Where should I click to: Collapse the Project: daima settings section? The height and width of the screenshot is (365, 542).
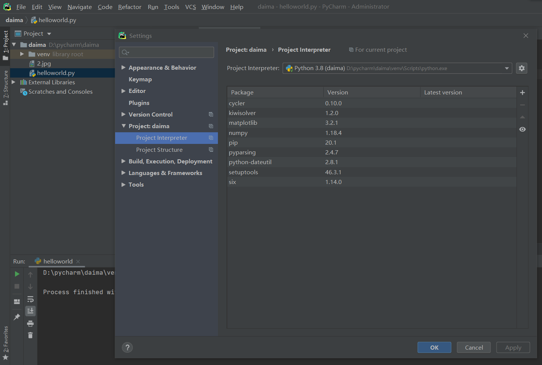click(123, 126)
